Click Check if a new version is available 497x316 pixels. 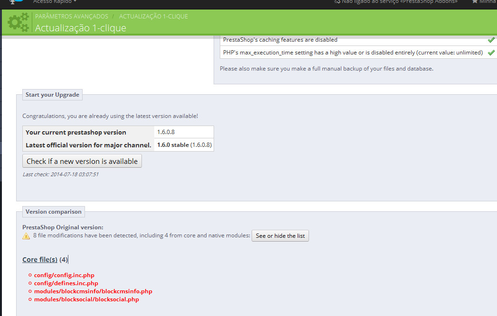82,161
